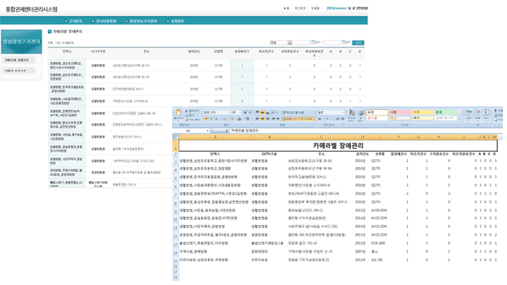The width and height of the screenshot is (507, 285).
Task: Toggle Underline formatting in Excel ribbon
Action: pos(216,119)
